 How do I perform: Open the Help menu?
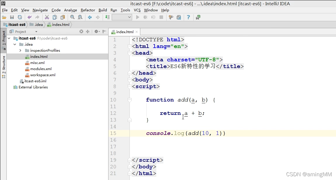click(x=165, y=10)
